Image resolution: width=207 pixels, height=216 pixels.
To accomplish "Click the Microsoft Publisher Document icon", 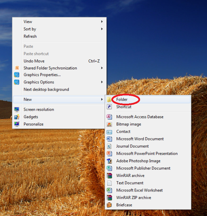I will (x=109, y=168).
